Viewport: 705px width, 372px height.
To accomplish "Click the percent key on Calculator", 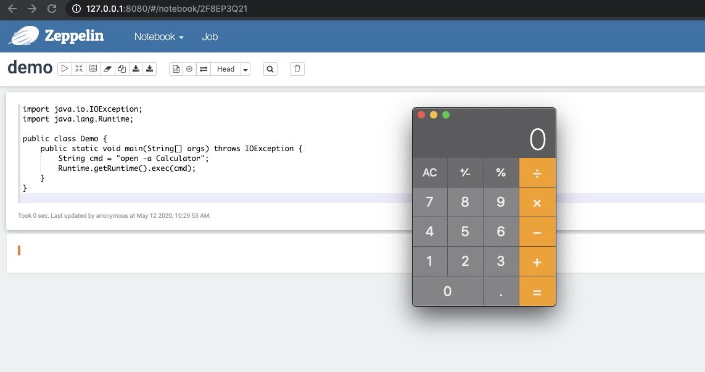I will (x=501, y=172).
